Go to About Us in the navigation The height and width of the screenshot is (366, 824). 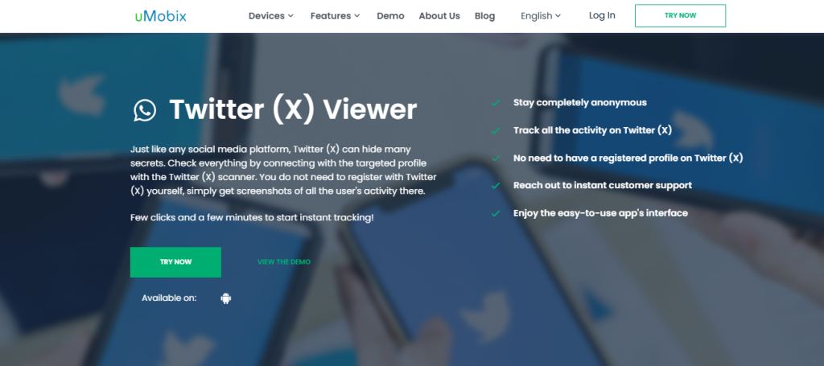pyautogui.click(x=439, y=16)
